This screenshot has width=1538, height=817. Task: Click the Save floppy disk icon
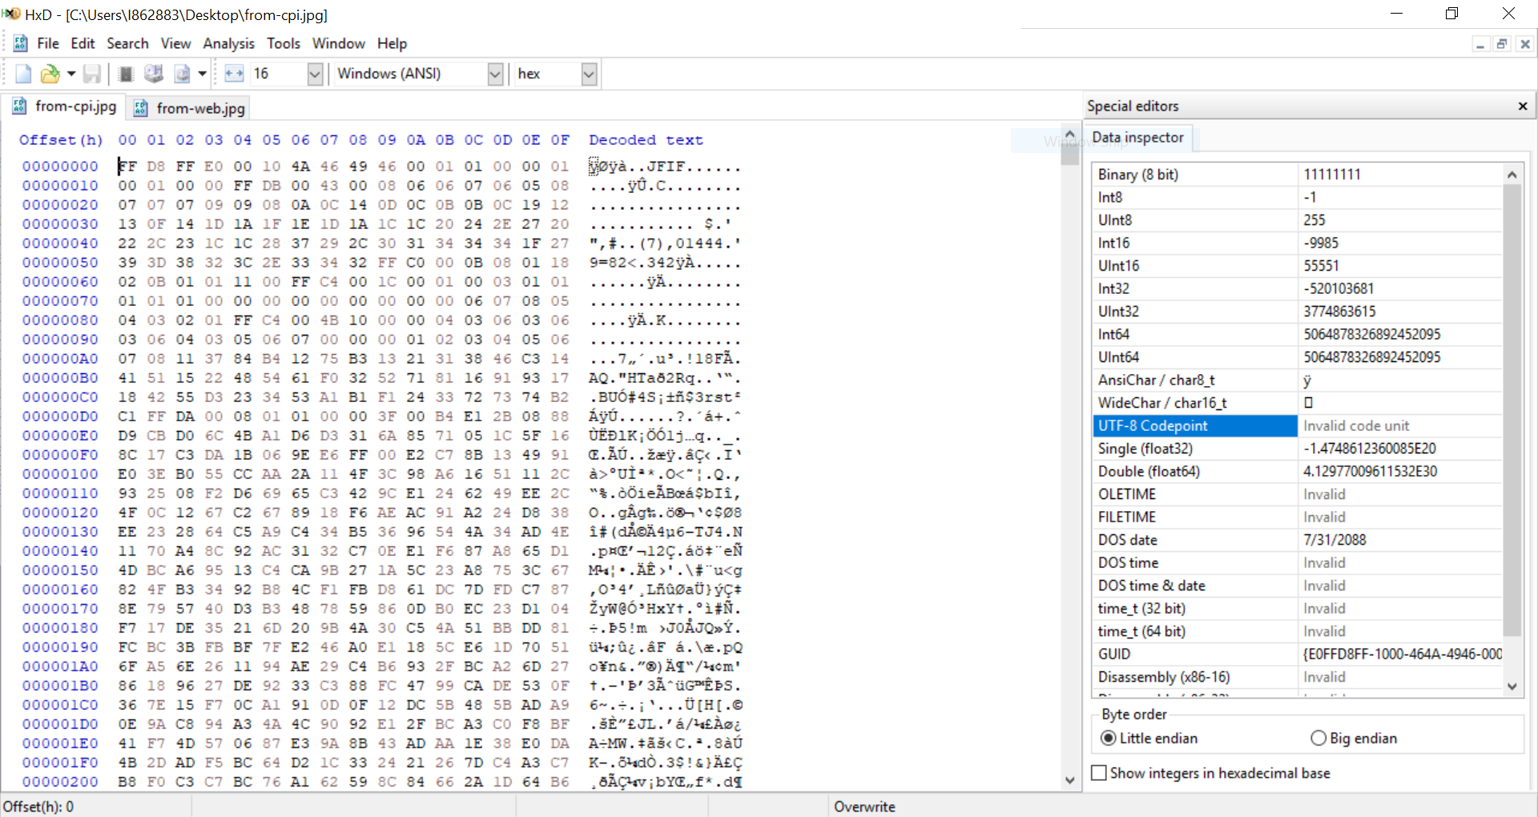pos(92,74)
